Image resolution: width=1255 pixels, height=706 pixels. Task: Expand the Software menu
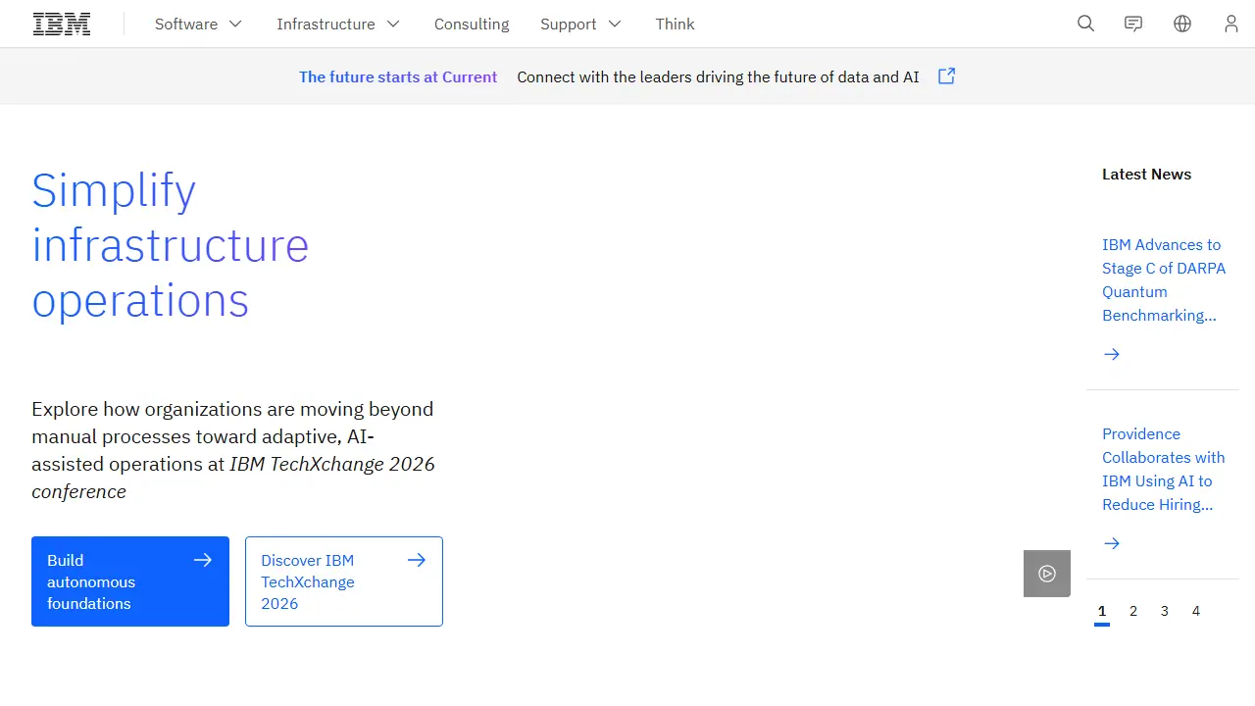(x=198, y=24)
